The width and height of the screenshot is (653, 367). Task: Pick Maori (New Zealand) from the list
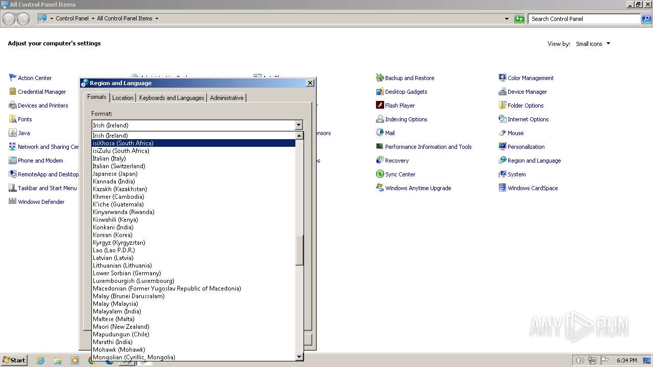coord(193,327)
